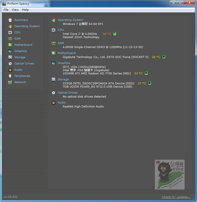Open the Help menu
Viewport: 197px width, 202px height.
25,10
